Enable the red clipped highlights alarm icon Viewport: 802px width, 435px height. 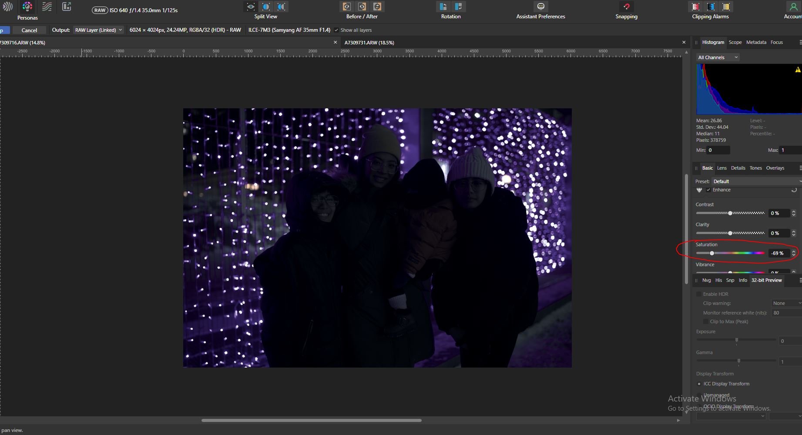click(x=695, y=7)
